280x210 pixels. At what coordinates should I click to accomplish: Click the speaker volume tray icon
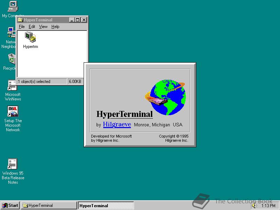coord(254,205)
